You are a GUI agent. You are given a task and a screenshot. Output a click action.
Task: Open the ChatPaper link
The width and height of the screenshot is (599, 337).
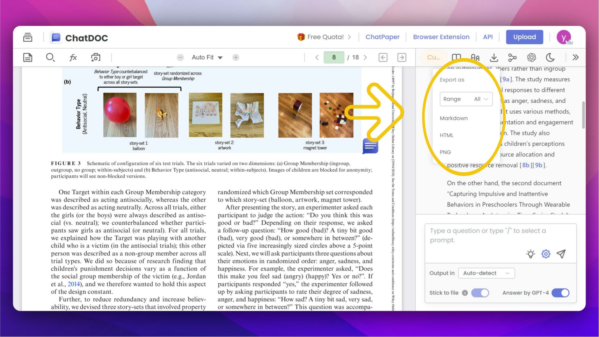tap(382, 37)
